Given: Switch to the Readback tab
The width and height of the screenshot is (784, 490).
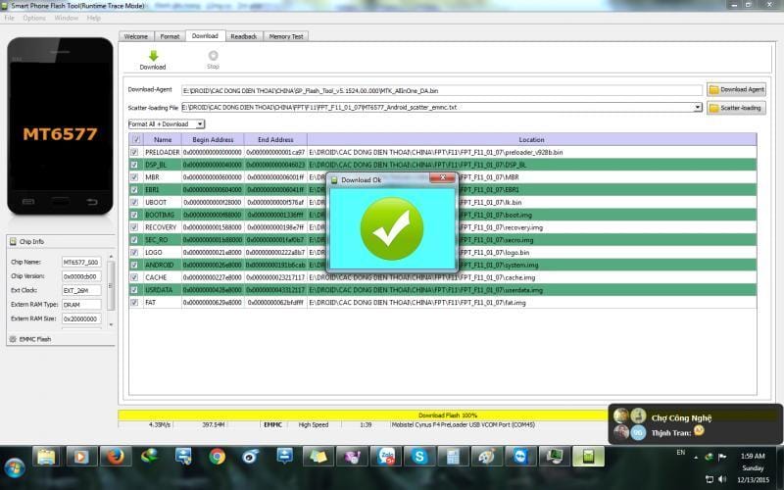Looking at the screenshot, I should point(243,36).
